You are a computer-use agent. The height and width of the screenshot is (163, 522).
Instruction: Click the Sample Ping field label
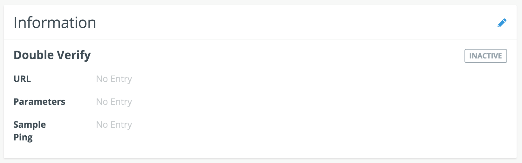point(30,131)
